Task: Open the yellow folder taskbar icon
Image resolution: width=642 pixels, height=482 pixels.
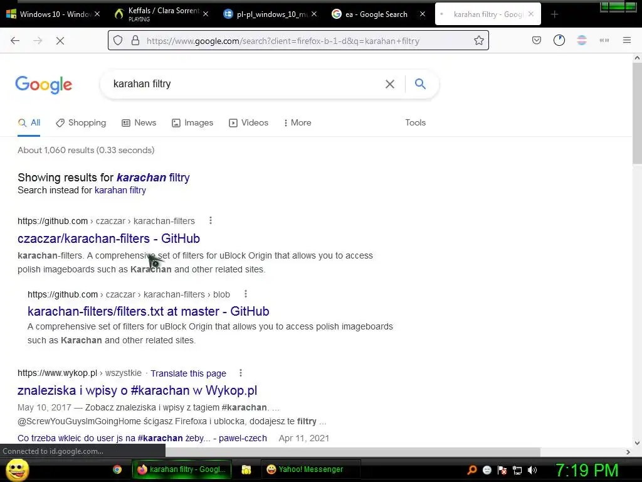Action: coord(246,469)
